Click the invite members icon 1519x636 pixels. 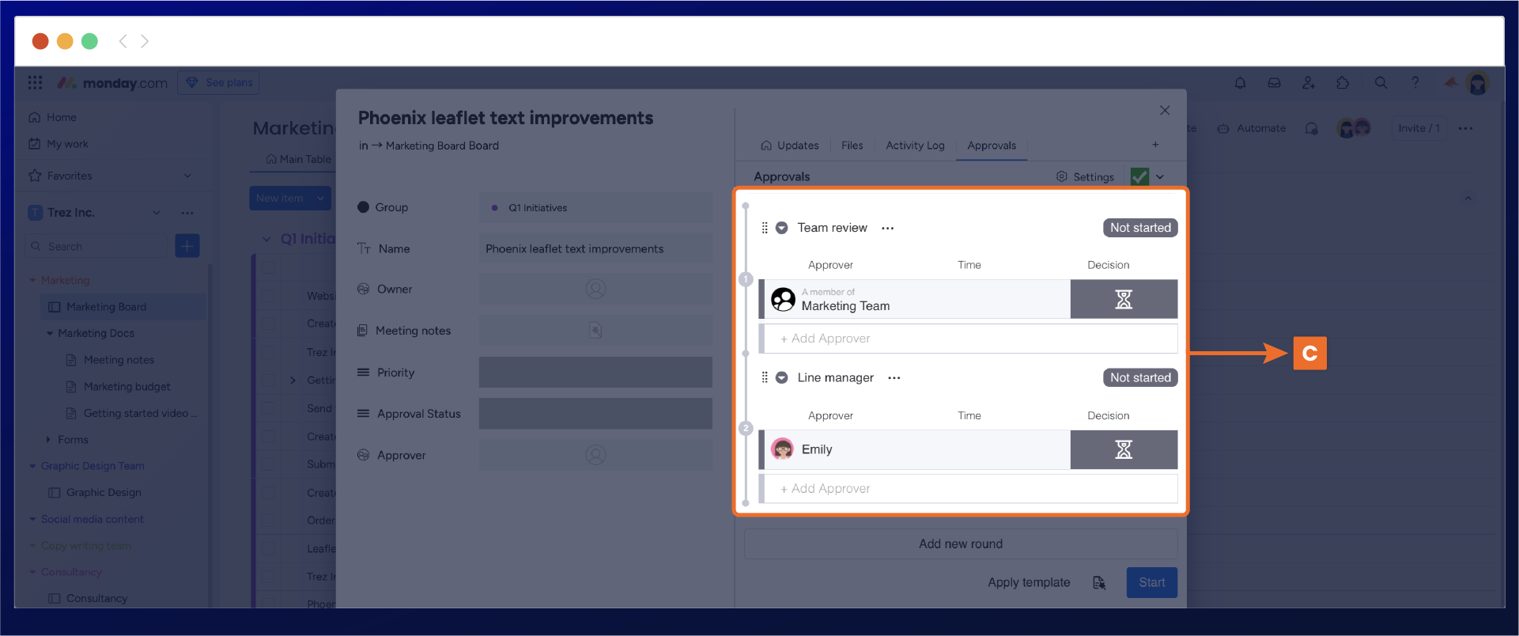coord(1308,83)
